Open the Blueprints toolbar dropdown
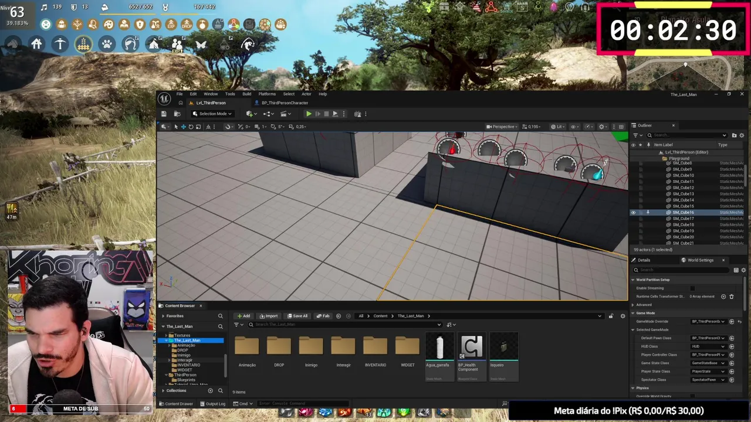751x422 pixels. 269,114
